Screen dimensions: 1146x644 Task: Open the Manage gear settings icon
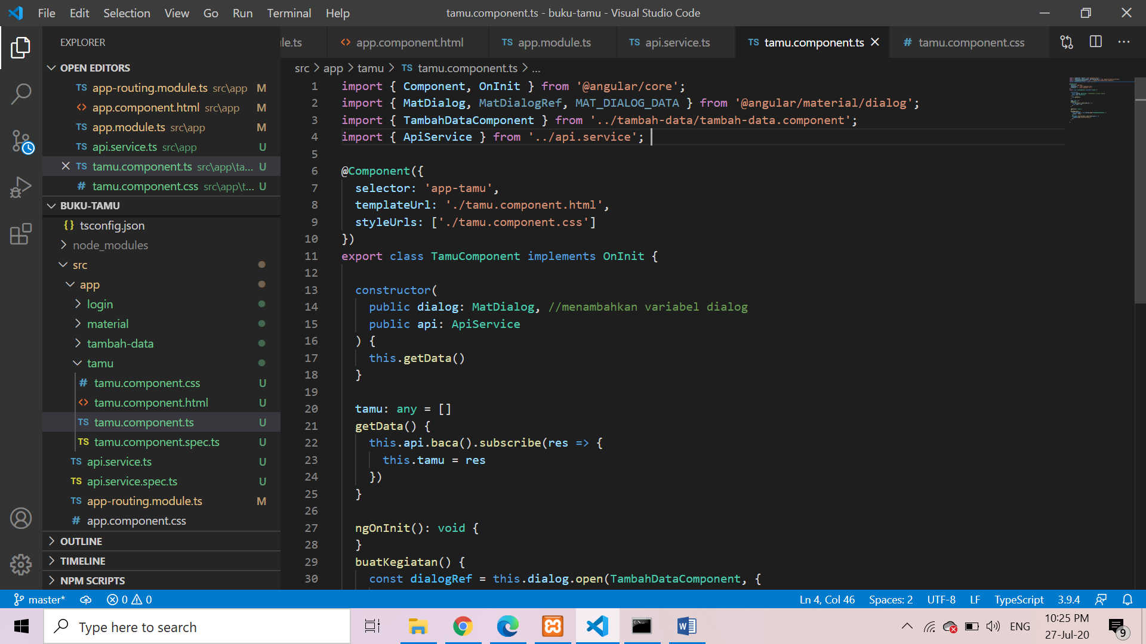(x=21, y=564)
